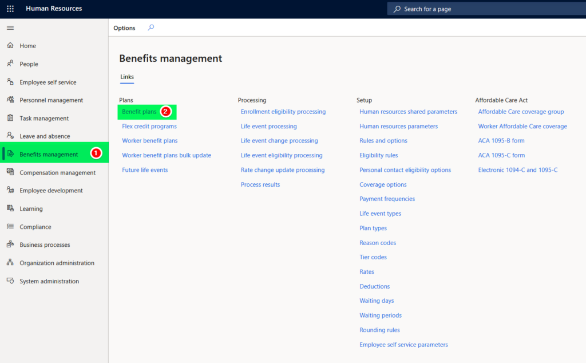Viewport: 586px width, 363px height.
Task: Open Human resources shared parameters link
Action: click(x=408, y=112)
